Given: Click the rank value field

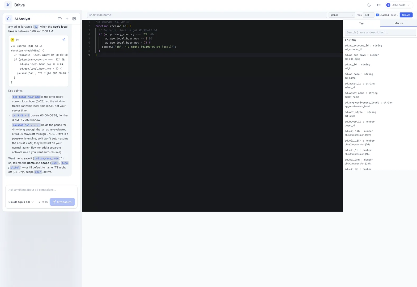Looking at the screenshot, I should [368, 15].
